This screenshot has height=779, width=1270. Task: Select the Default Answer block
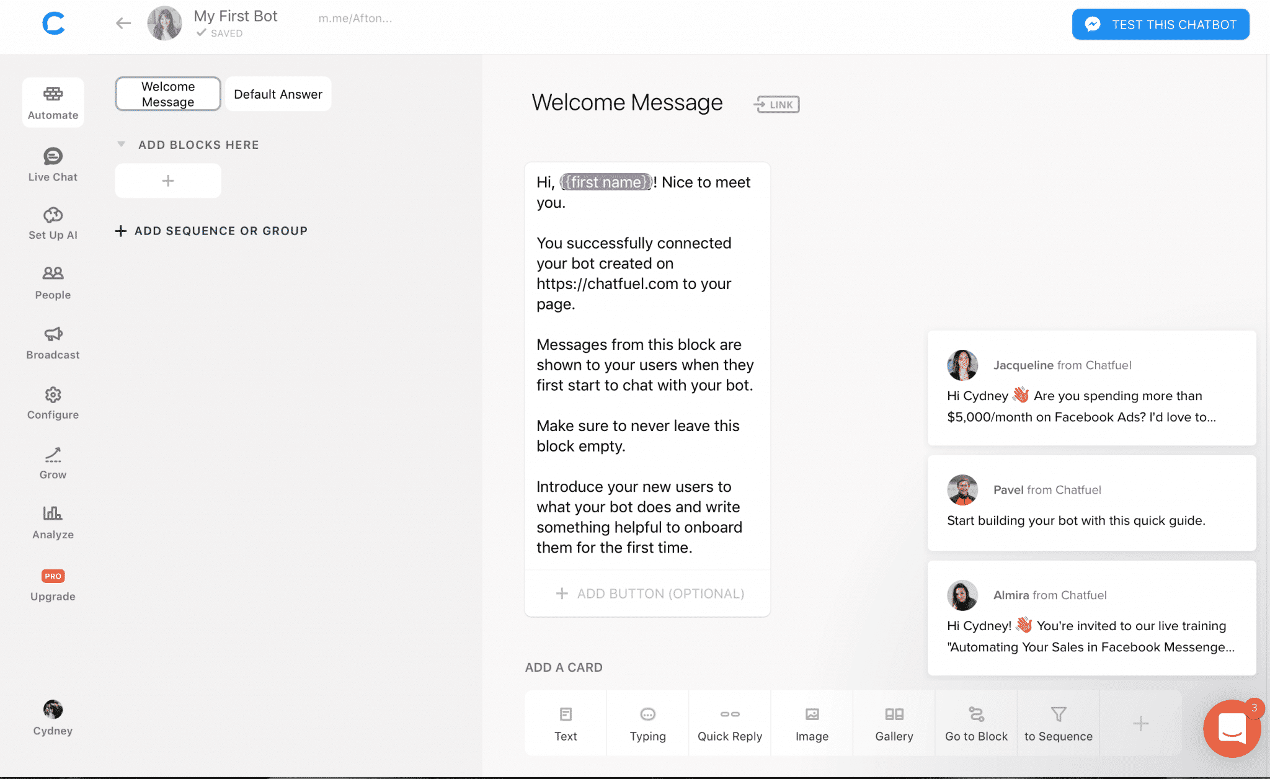[278, 94]
